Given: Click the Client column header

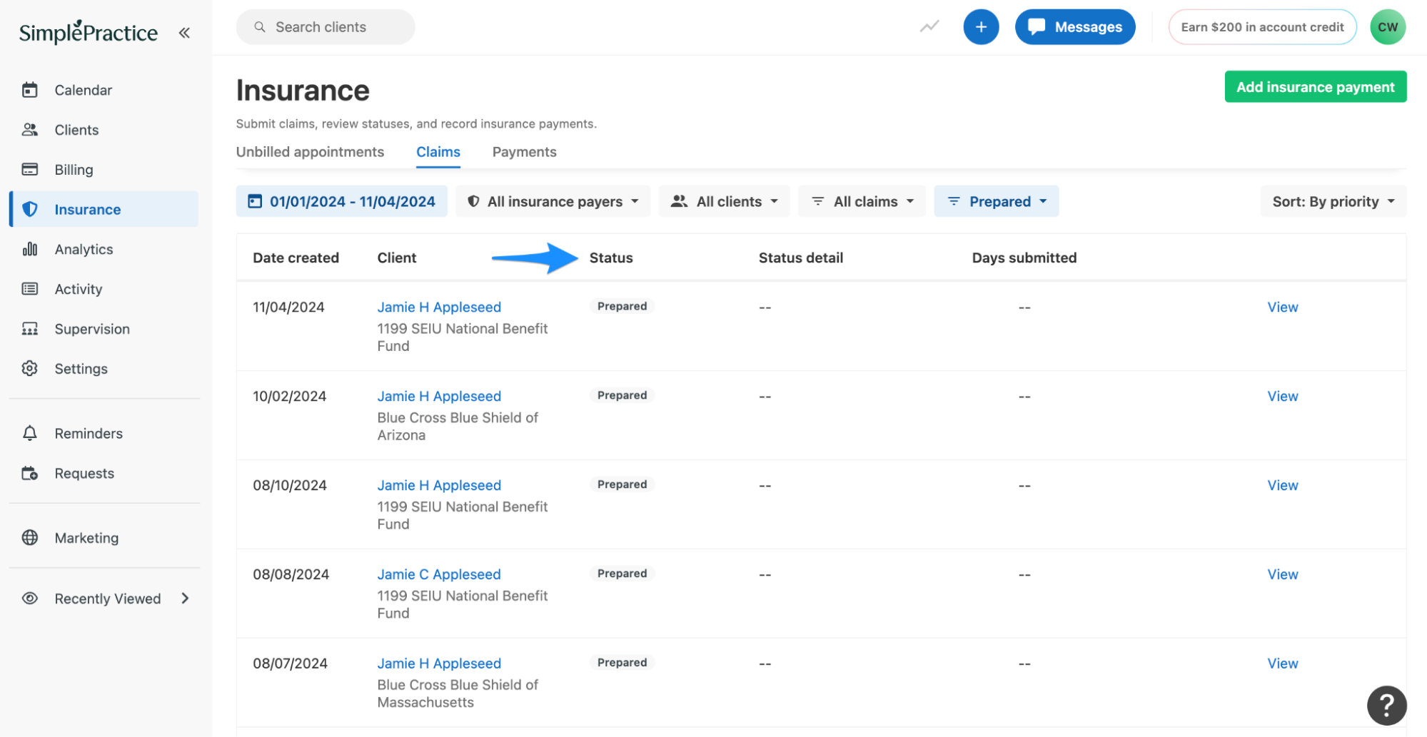Looking at the screenshot, I should 396,258.
